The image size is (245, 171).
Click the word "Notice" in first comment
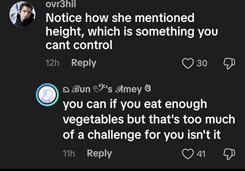(64, 18)
